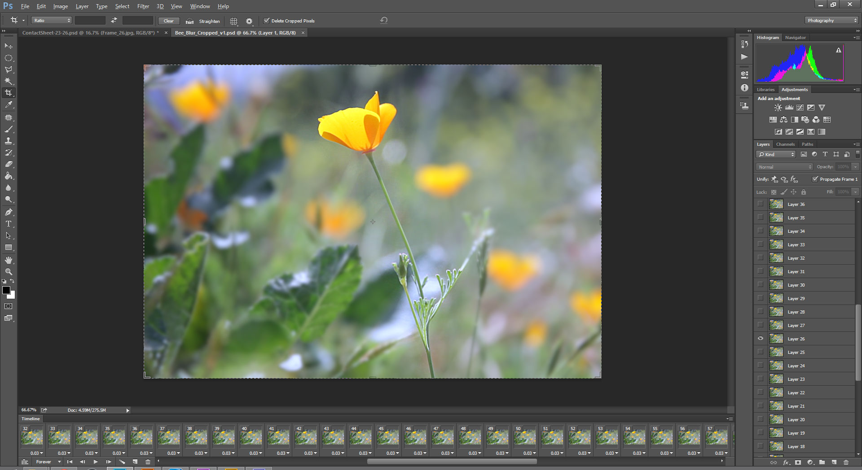
Task: Open Doc size status bar arrow menu
Action: [x=128, y=410]
